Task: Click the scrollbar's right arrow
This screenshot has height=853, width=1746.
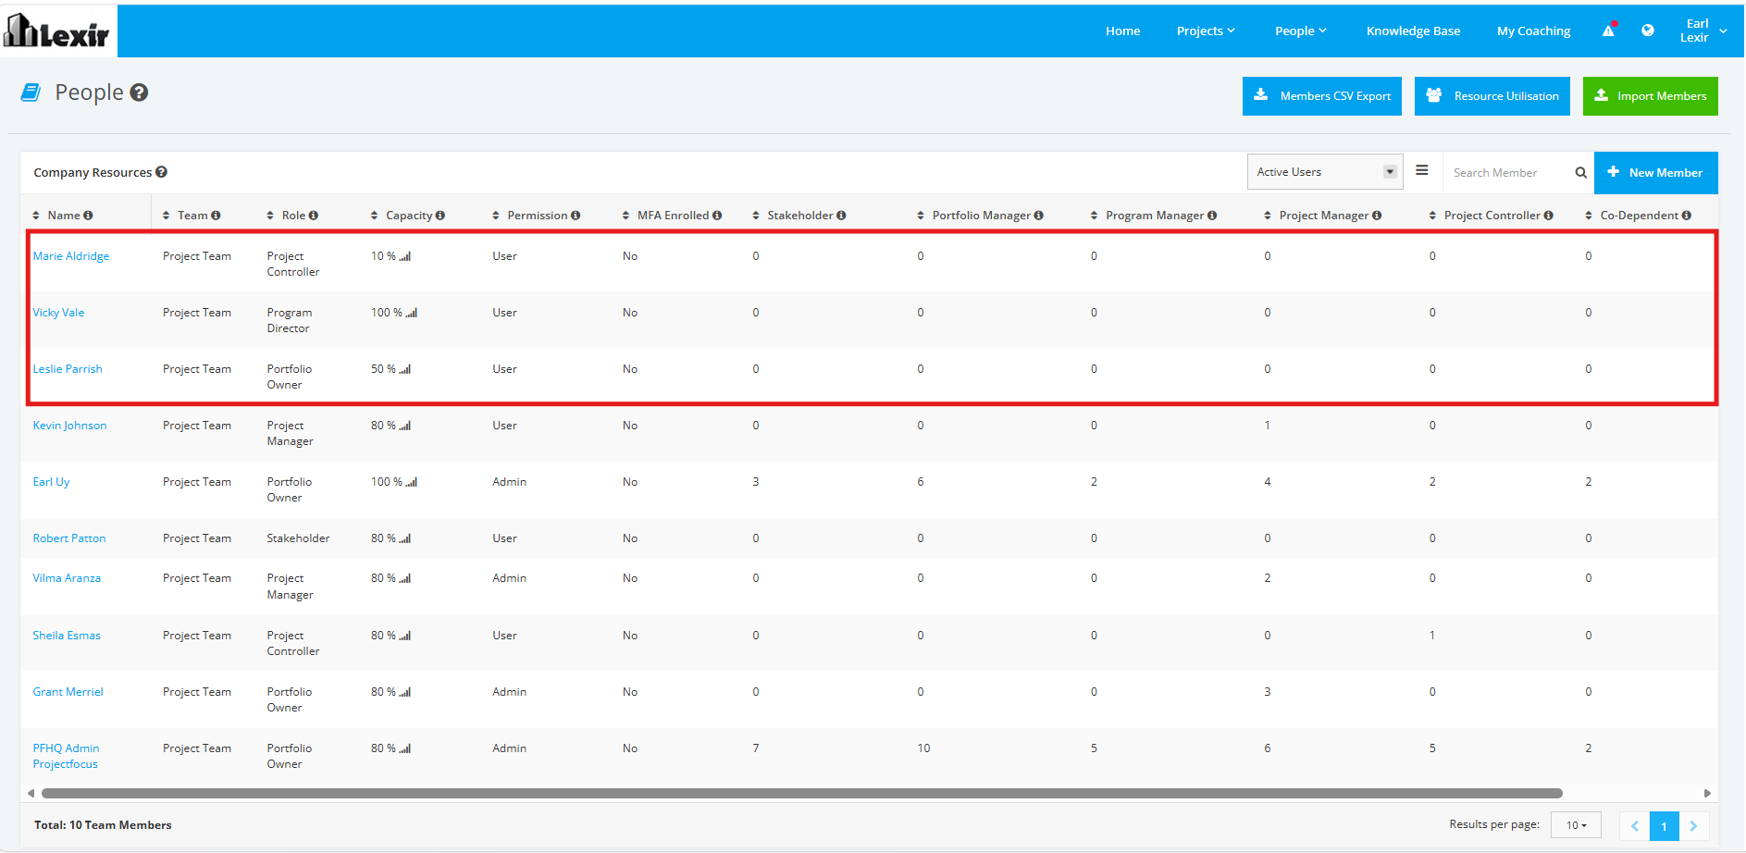Action: pos(1707,793)
